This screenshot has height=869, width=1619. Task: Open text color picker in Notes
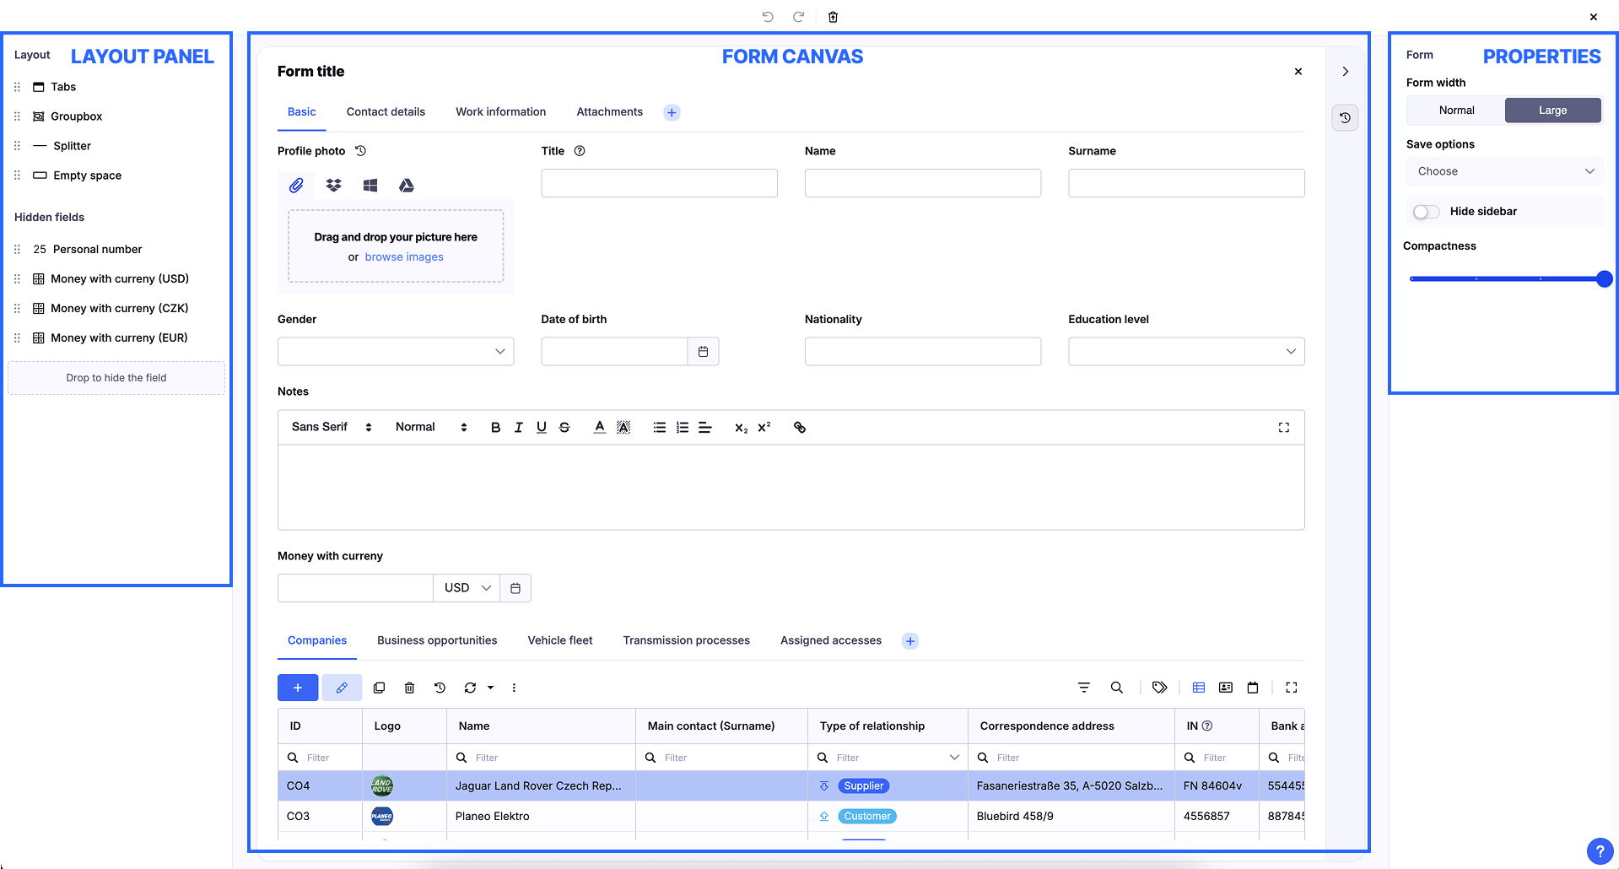[x=600, y=428]
